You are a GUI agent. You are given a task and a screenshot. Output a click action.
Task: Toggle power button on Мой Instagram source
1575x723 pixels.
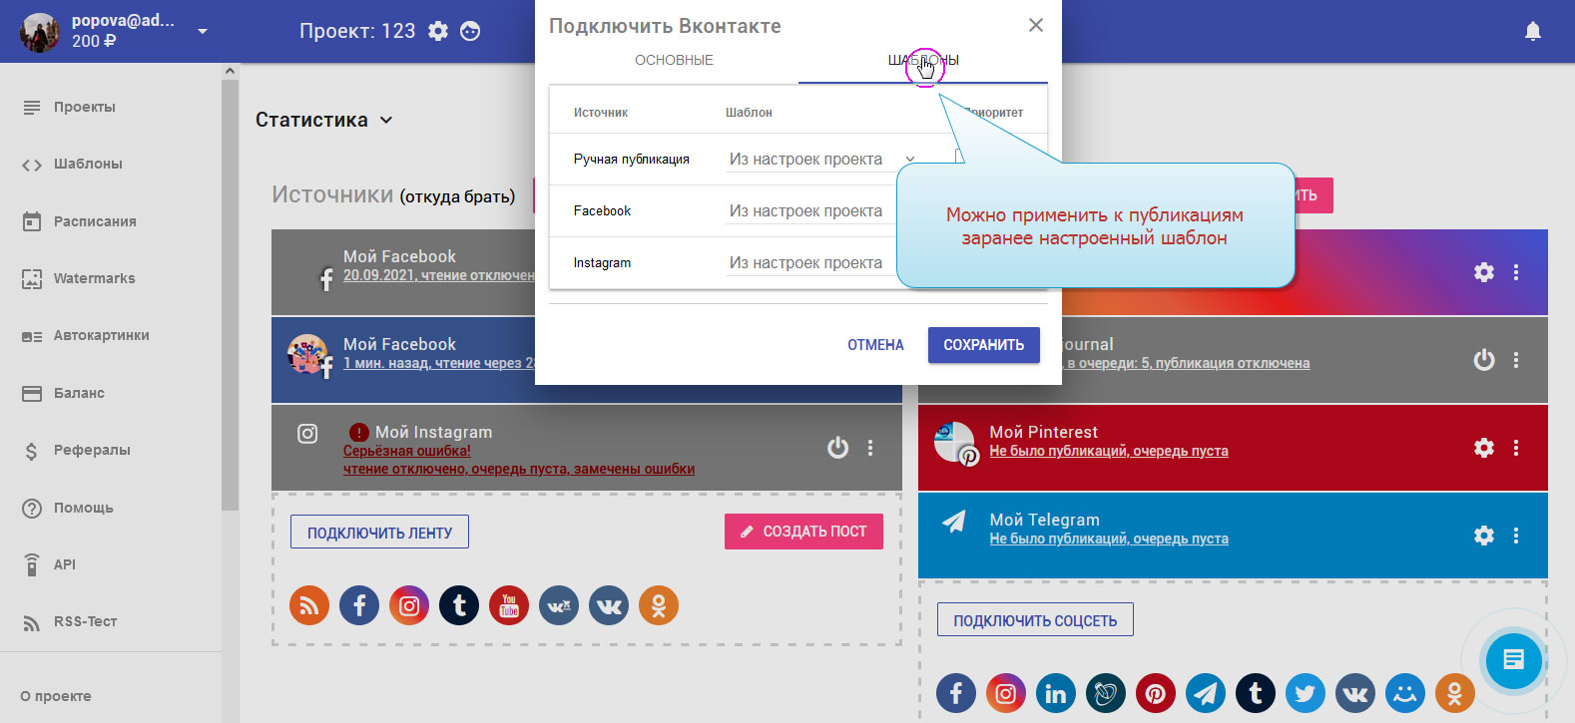pos(837,448)
